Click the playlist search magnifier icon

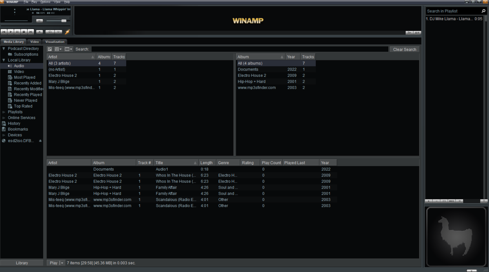click(484, 11)
